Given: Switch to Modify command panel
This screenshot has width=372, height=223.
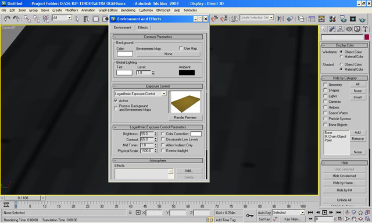Looking at the screenshot, I should coord(332,29).
